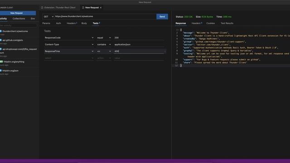This screenshot has height=163, width=290.
Task: View response Headers tab
Action: click(197, 23)
